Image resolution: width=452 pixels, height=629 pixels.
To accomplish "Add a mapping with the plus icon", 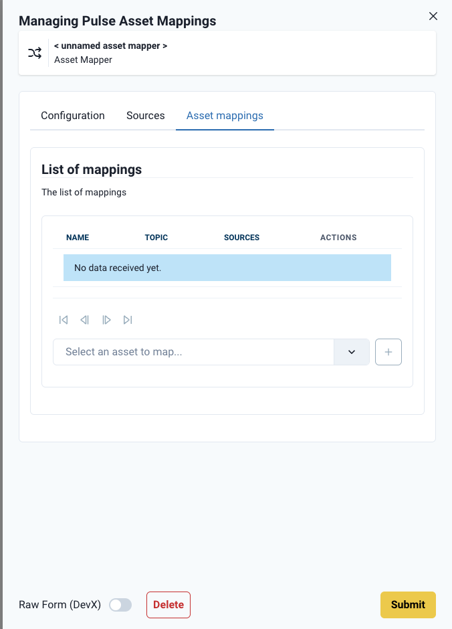I will click(x=388, y=351).
